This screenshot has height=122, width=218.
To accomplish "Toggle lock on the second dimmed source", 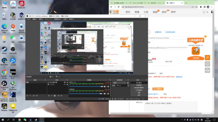I will (x=67, y=84).
